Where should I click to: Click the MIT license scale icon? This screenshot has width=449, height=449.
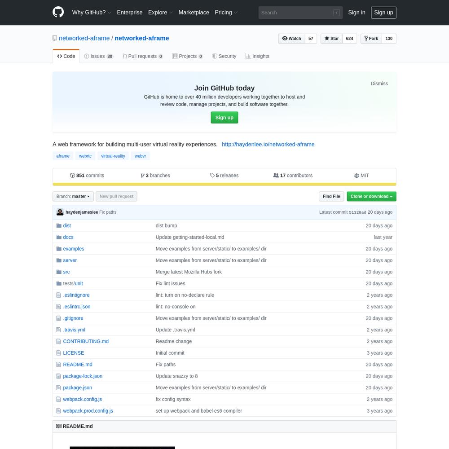click(357, 176)
